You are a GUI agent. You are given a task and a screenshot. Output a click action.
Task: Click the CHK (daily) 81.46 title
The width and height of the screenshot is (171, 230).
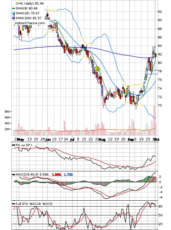pyautogui.click(x=30, y=3)
